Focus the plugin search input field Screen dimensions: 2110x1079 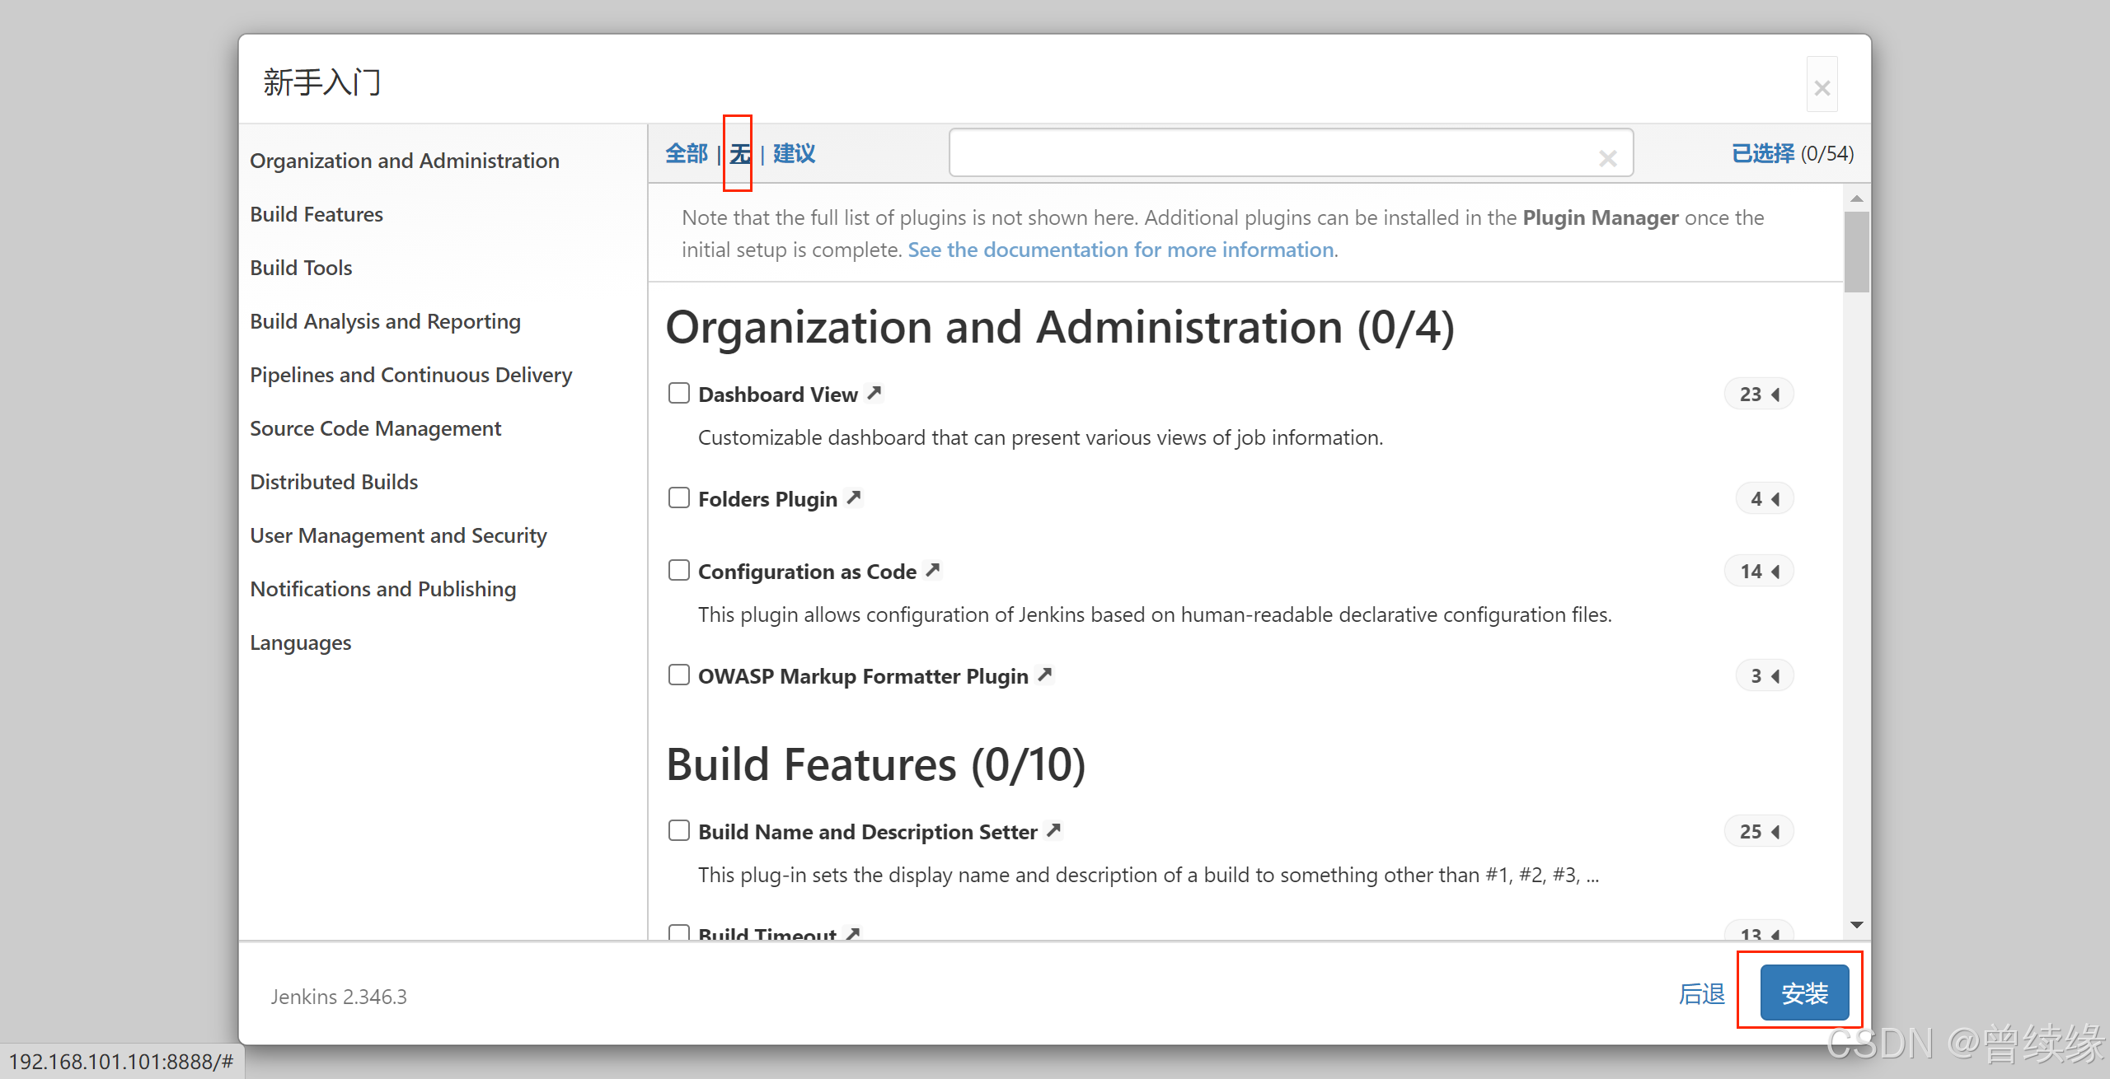click(x=1291, y=153)
